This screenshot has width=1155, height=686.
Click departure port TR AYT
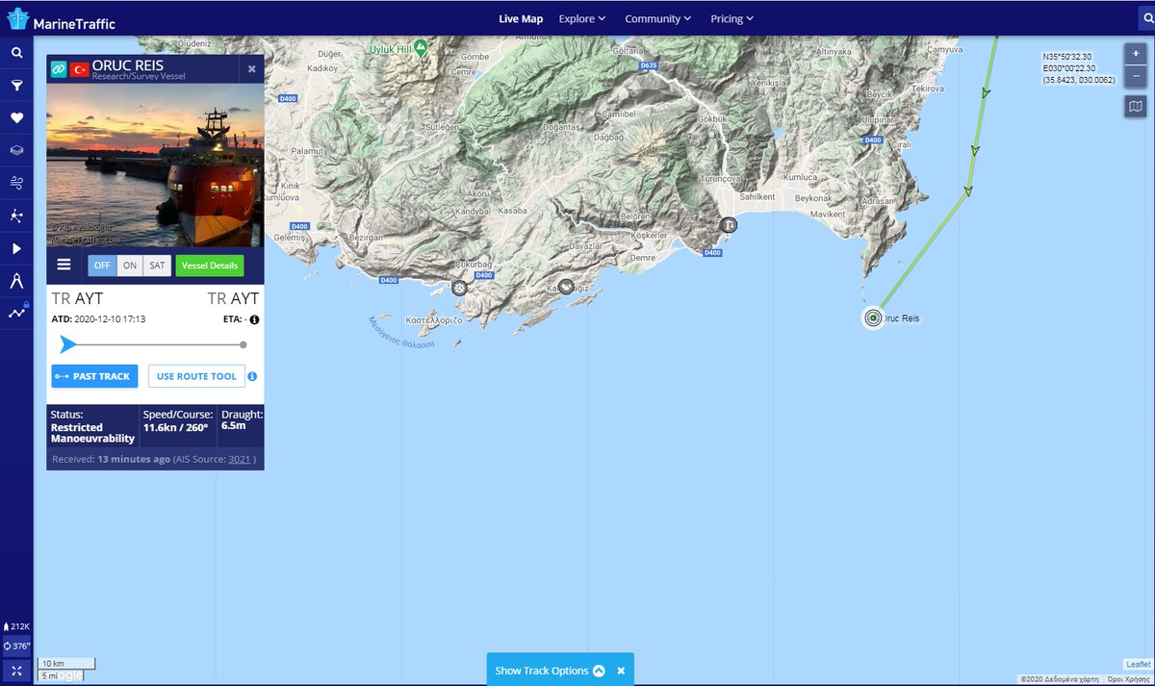tap(77, 298)
